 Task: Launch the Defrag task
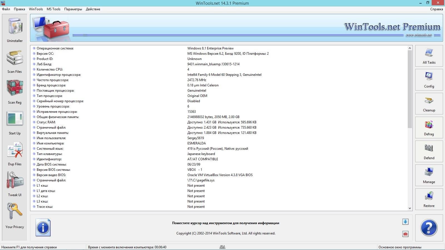coord(429,127)
